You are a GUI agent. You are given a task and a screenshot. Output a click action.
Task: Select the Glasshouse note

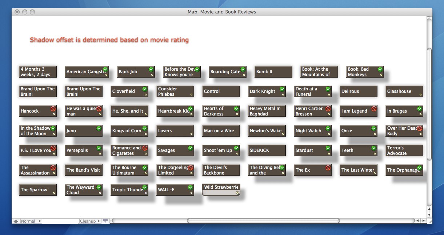click(x=404, y=91)
